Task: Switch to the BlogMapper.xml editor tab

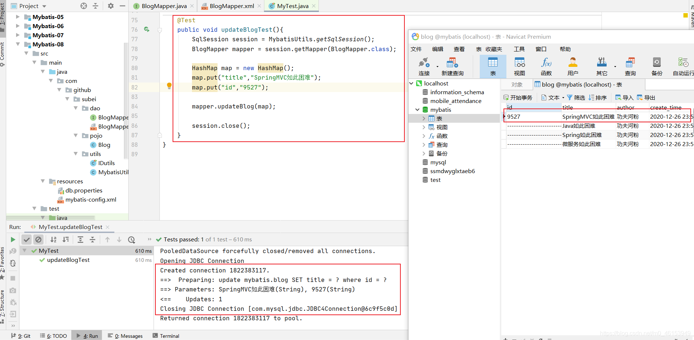Action: pyautogui.click(x=231, y=6)
